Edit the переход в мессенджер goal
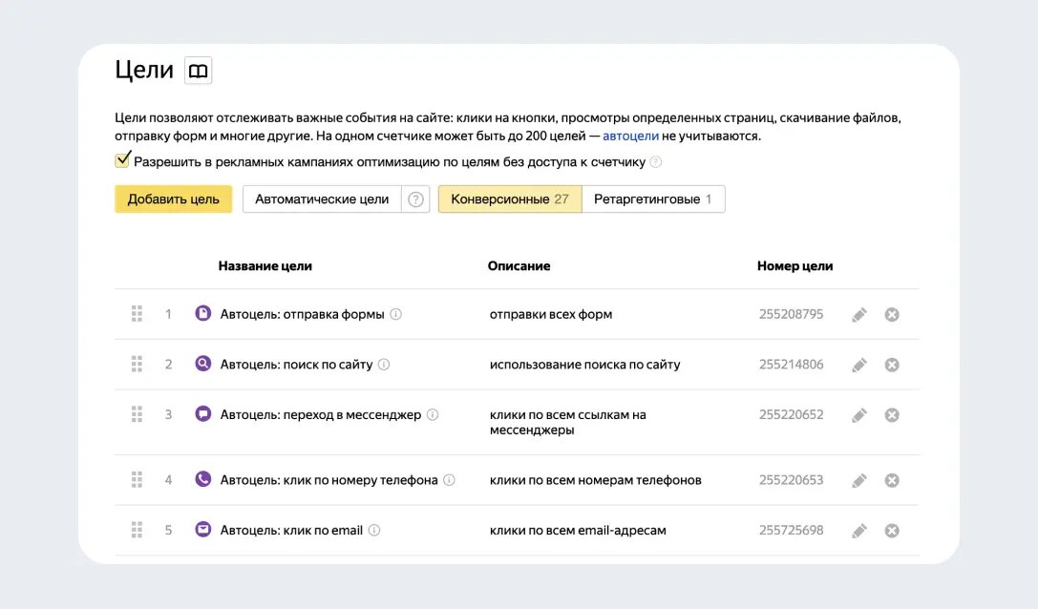Viewport: 1038px width, 609px height. pyautogui.click(x=859, y=415)
